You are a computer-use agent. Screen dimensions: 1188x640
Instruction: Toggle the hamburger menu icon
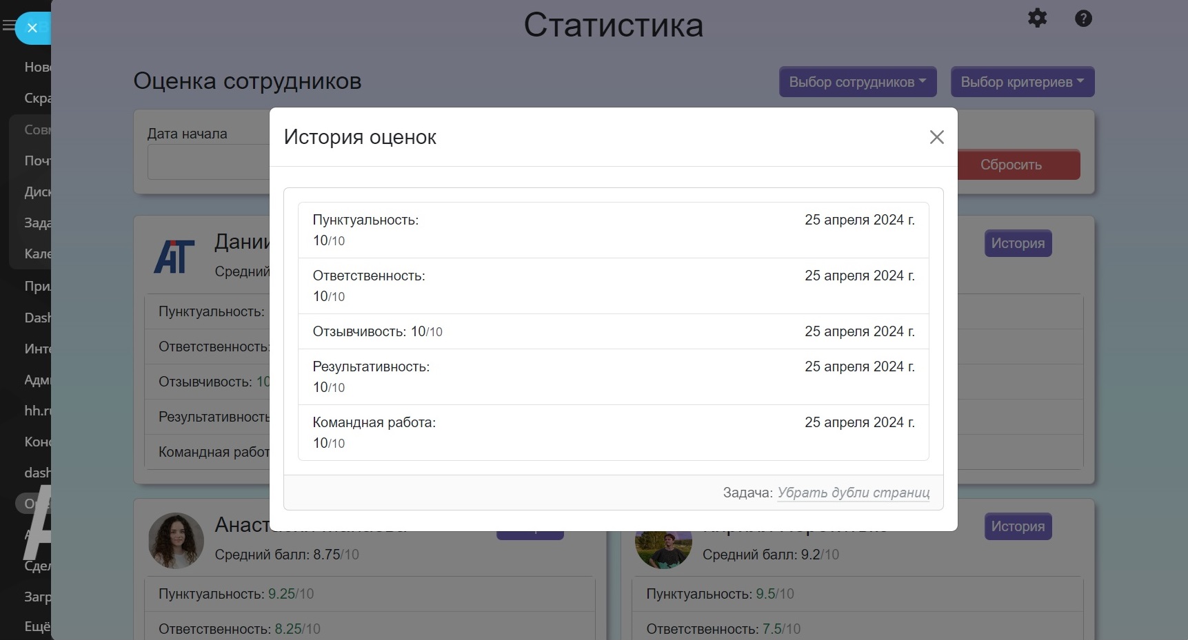[8, 26]
